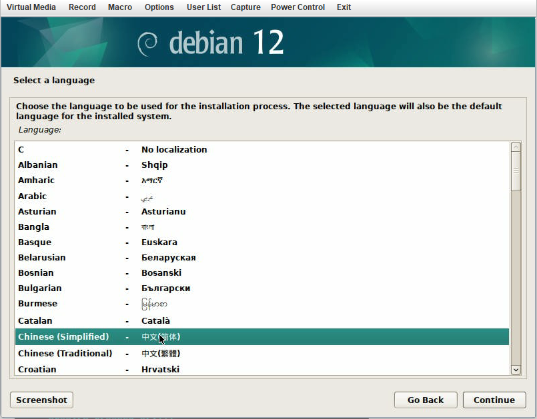Select Burmese in the language list
This screenshot has width=537, height=419.
262,304
